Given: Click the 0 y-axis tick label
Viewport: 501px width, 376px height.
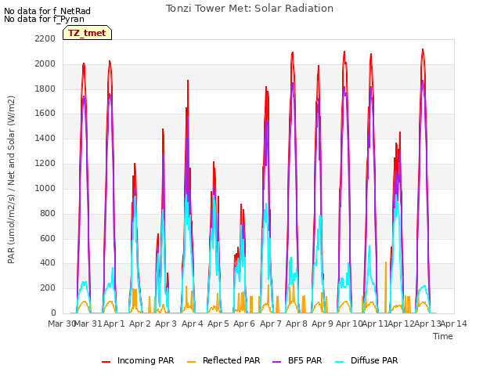Looking at the screenshot, I should coord(53,313).
